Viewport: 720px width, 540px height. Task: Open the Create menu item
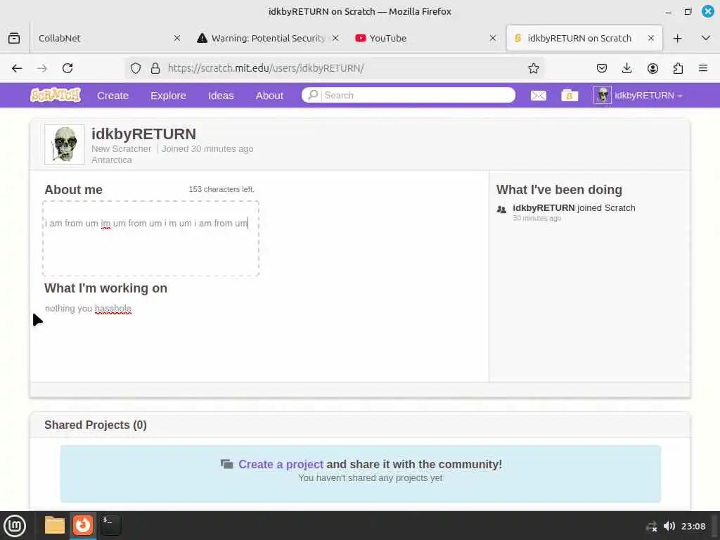click(x=112, y=96)
